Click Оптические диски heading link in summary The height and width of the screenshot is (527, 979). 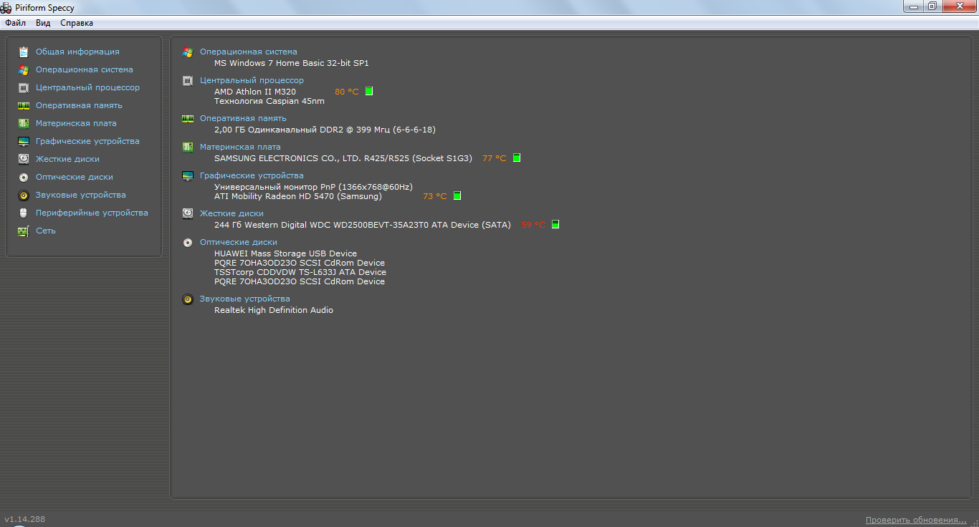[239, 242]
